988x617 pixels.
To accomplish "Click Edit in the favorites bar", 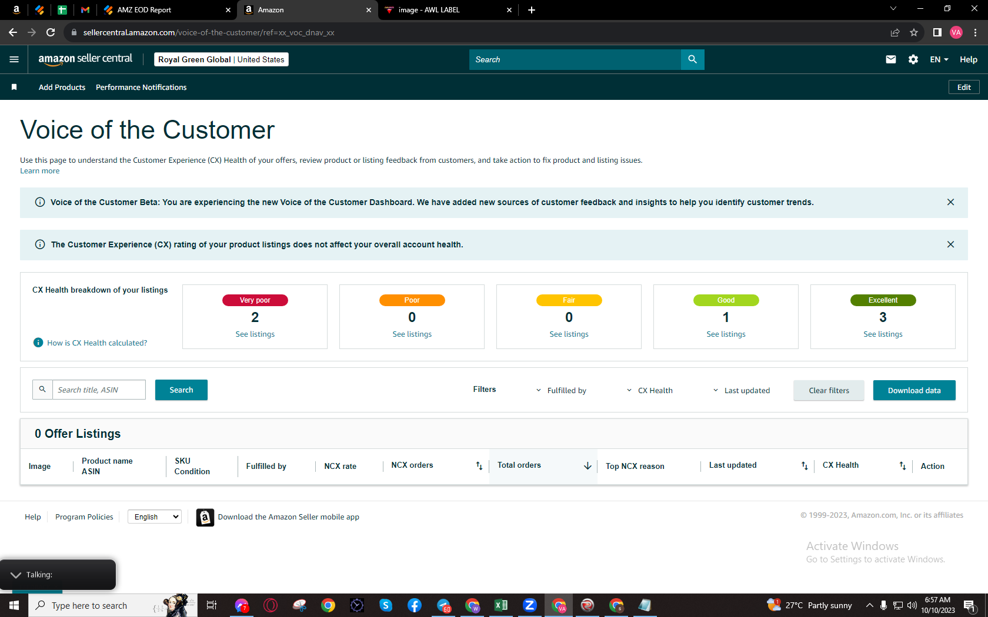I will 964,87.
